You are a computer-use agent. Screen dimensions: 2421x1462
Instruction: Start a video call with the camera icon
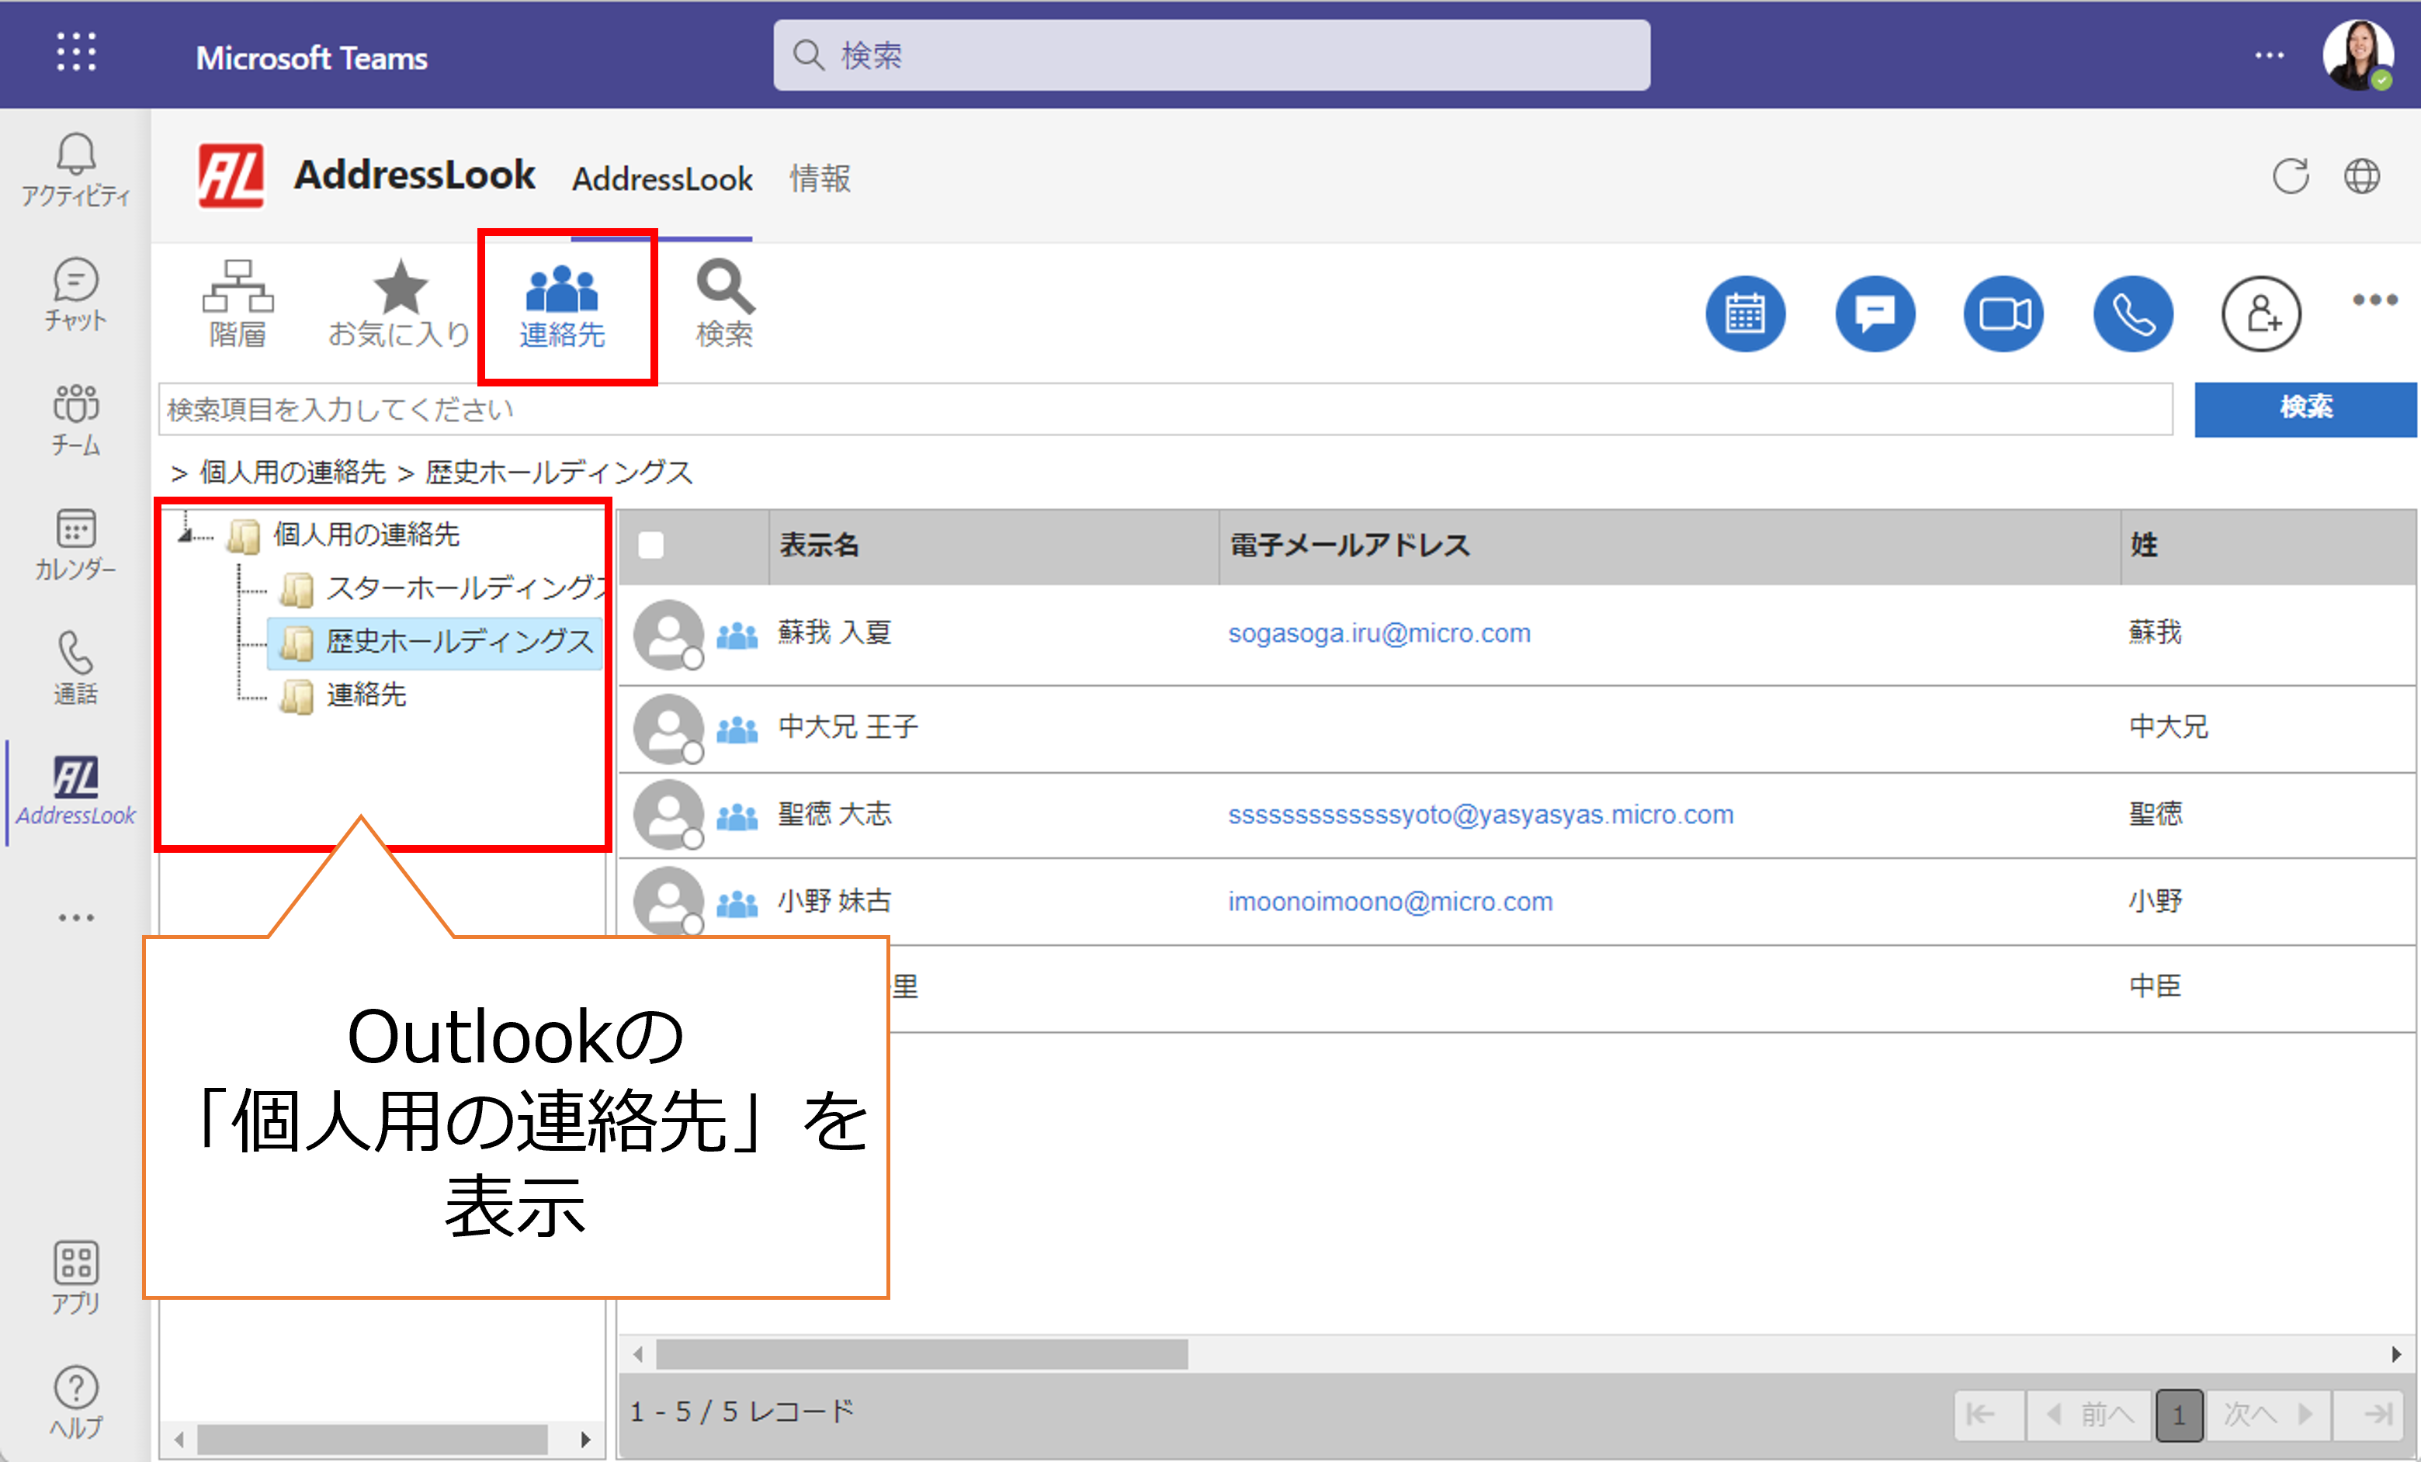(x=2003, y=314)
